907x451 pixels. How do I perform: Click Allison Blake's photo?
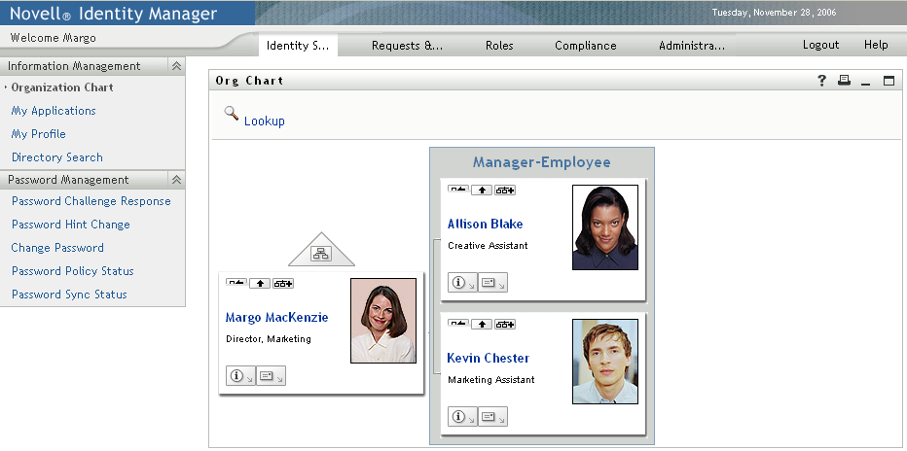click(x=605, y=227)
